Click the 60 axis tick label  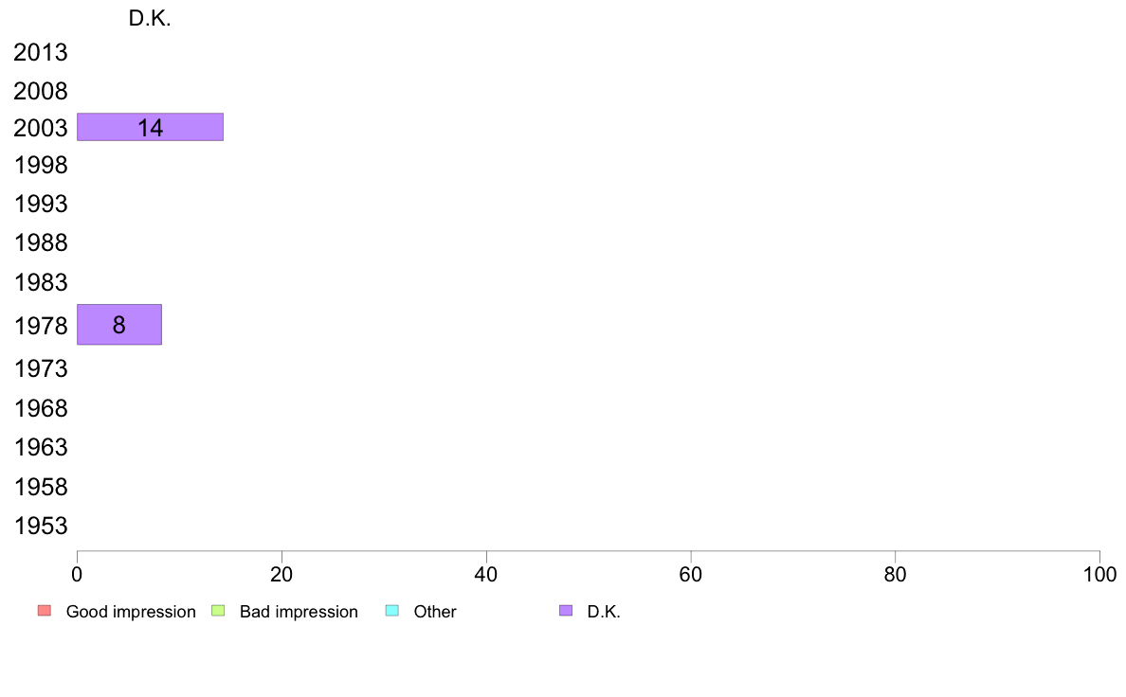coord(691,574)
